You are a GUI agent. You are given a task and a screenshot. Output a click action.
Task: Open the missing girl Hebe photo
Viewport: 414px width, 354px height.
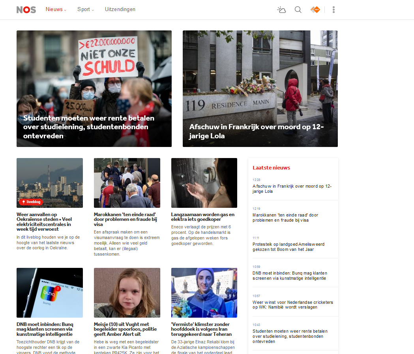(x=127, y=293)
